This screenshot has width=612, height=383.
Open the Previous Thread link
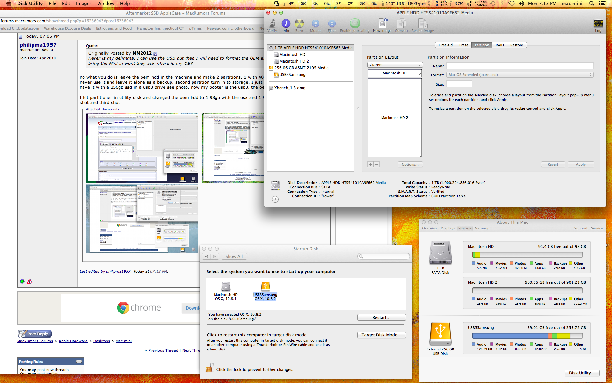[x=163, y=350]
